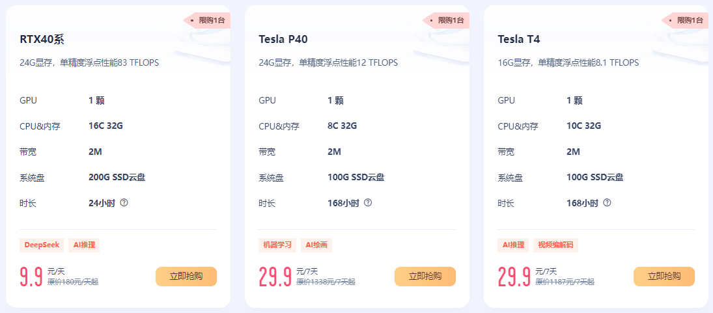Select the 视频编解码 tag on Tesla T4
The width and height of the screenshot is (713, 313).
[556, 245]
